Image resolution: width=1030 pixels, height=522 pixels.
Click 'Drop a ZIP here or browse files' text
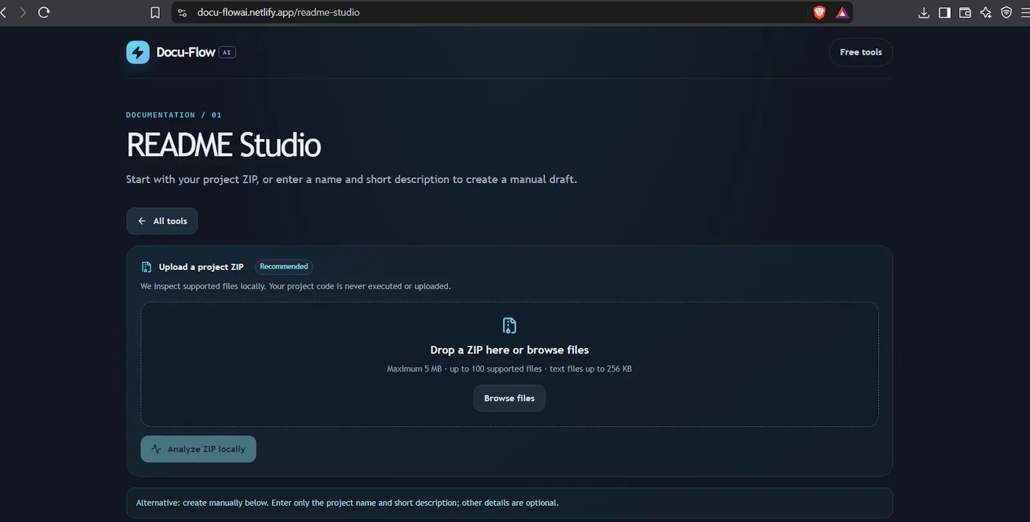tap(509, 350)
